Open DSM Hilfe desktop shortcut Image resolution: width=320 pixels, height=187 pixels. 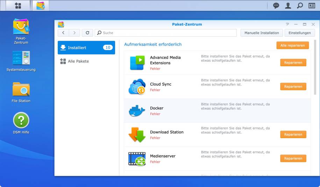pyautogui.click(x=21, y=123)
